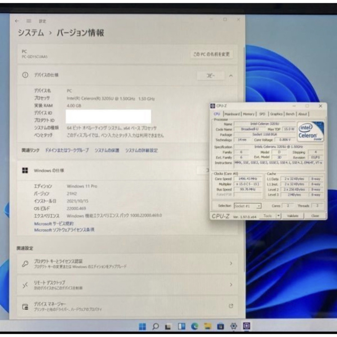337x337 pixels.
Task: Switch to the SPD tab in CPU-Z
Action: pos(262,114)
